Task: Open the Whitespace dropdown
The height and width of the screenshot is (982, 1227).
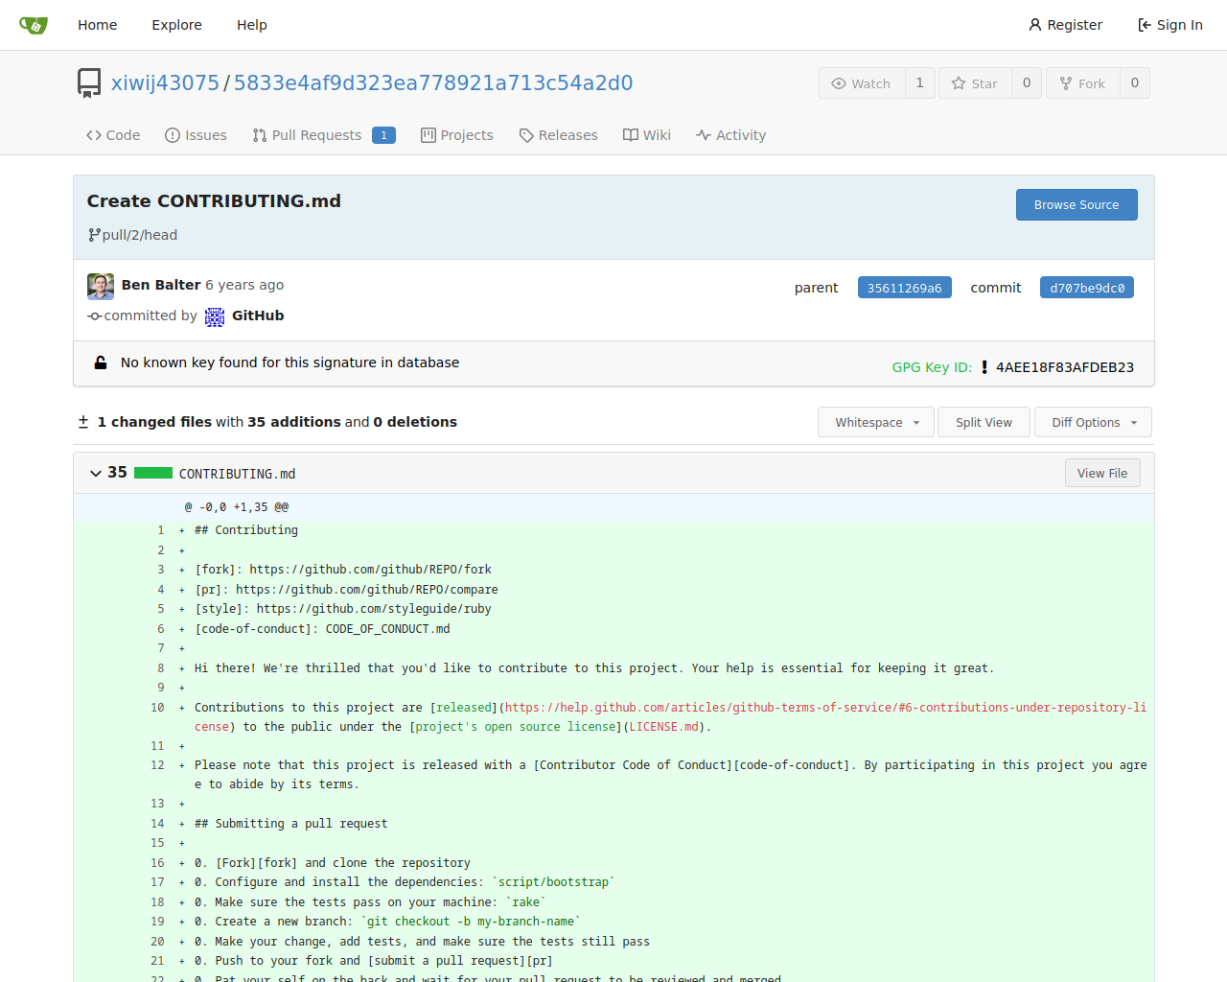Action: [876, 422]
